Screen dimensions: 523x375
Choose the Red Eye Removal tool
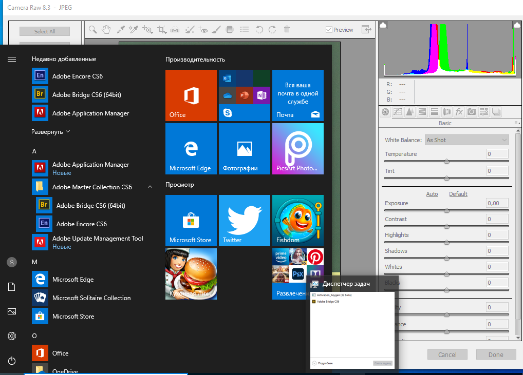[203, 30]
